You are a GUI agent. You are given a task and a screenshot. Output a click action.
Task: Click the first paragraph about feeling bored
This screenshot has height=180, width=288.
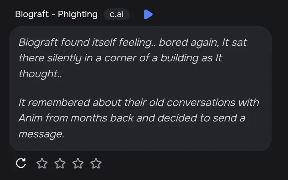(x=133, y=58)
